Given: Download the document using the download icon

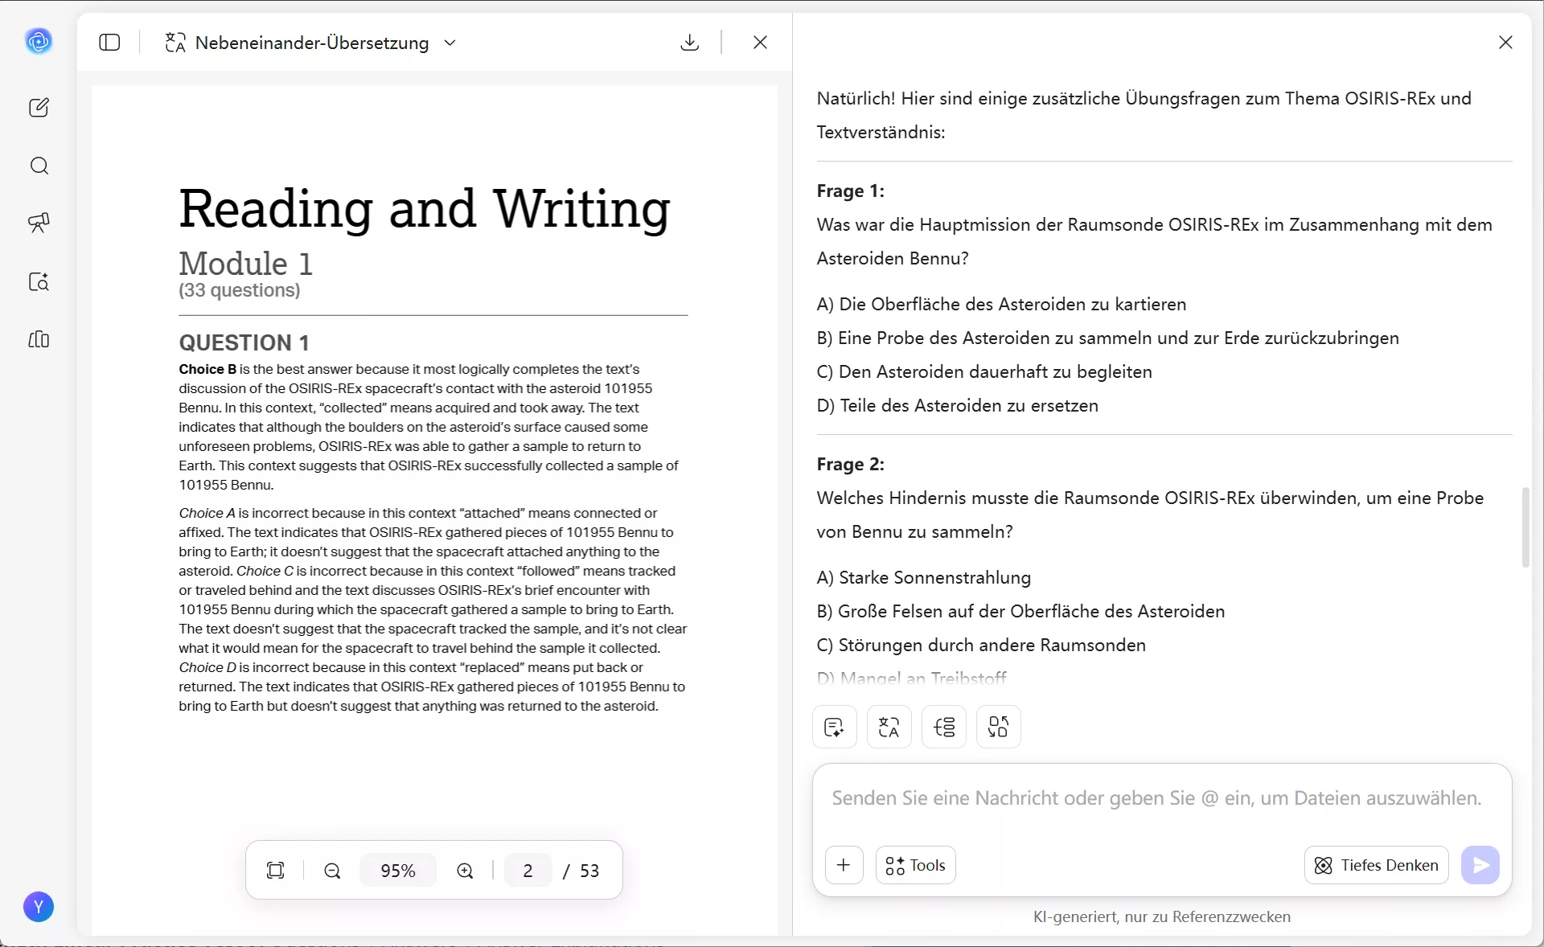Looking at the screenshot, I should [689, 43].
